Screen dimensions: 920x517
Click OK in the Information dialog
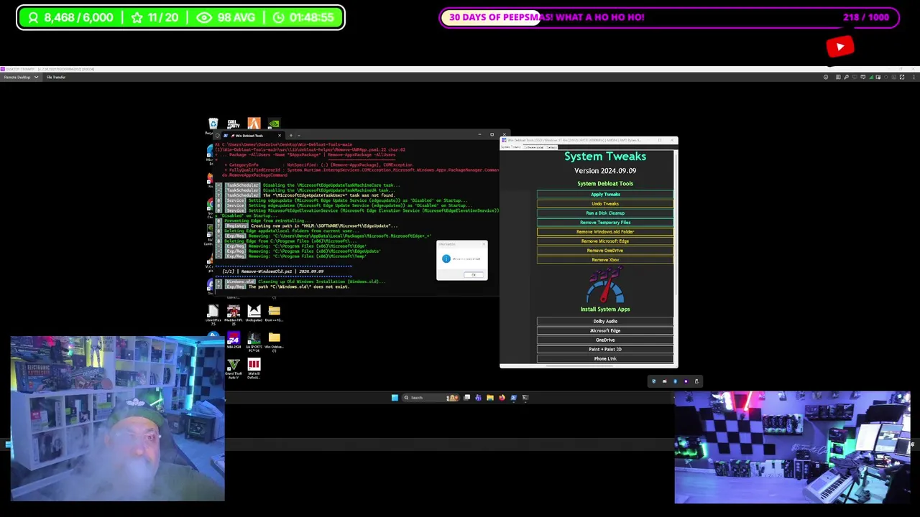pos(474,275)
